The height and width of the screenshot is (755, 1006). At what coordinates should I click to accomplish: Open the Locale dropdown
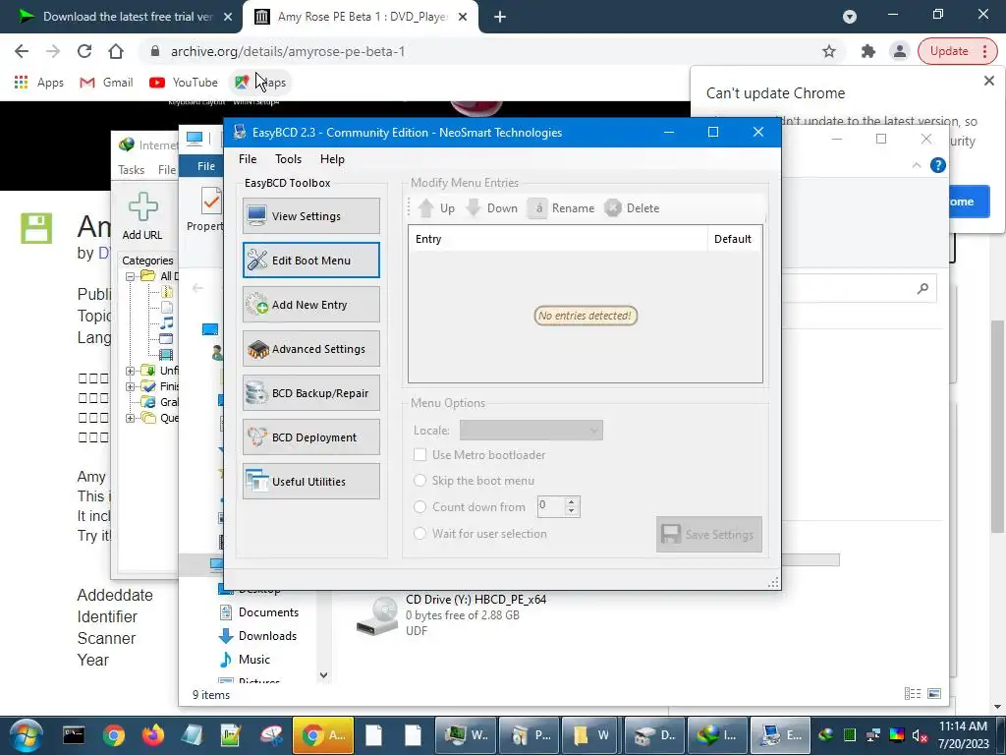tap(531, 431)
